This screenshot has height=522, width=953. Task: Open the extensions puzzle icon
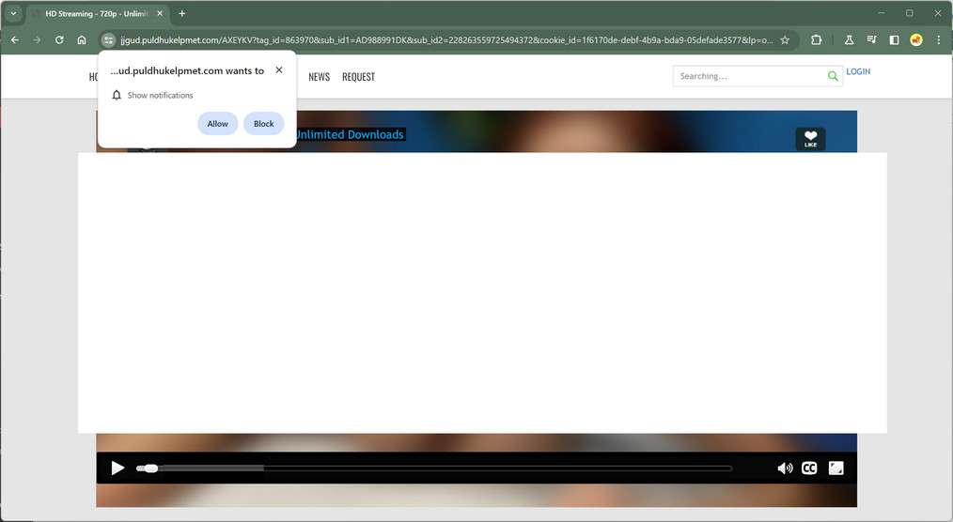coord(816,40)
